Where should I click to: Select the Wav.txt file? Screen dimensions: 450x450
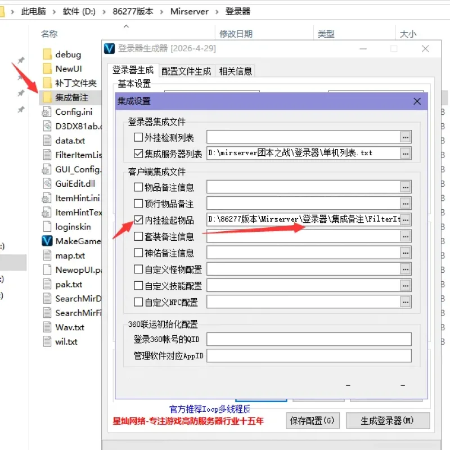pyautogui.click(x=70, y=327)
